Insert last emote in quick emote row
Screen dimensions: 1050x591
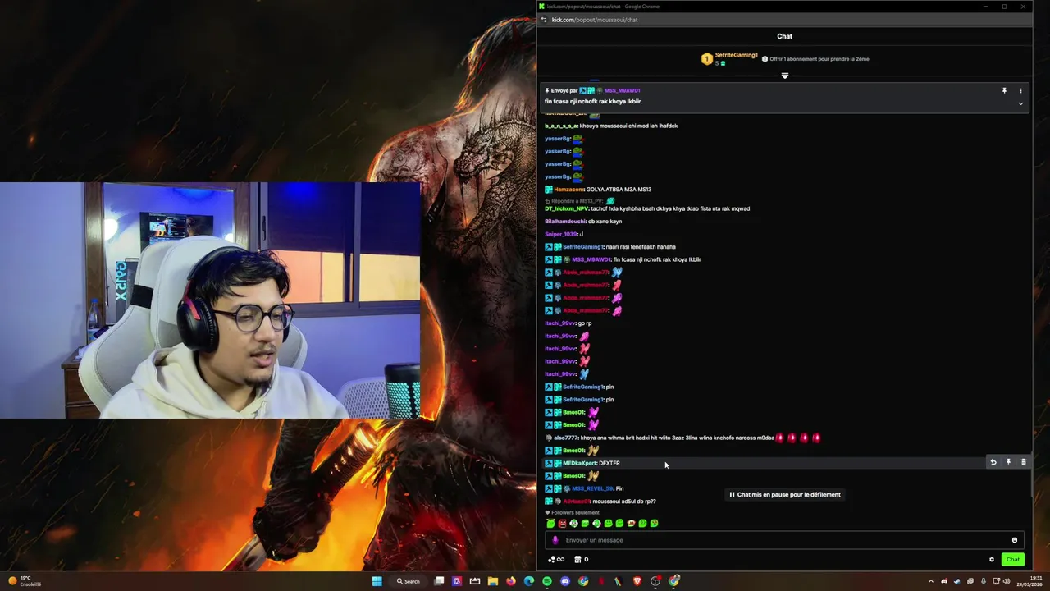click(654, 523)
